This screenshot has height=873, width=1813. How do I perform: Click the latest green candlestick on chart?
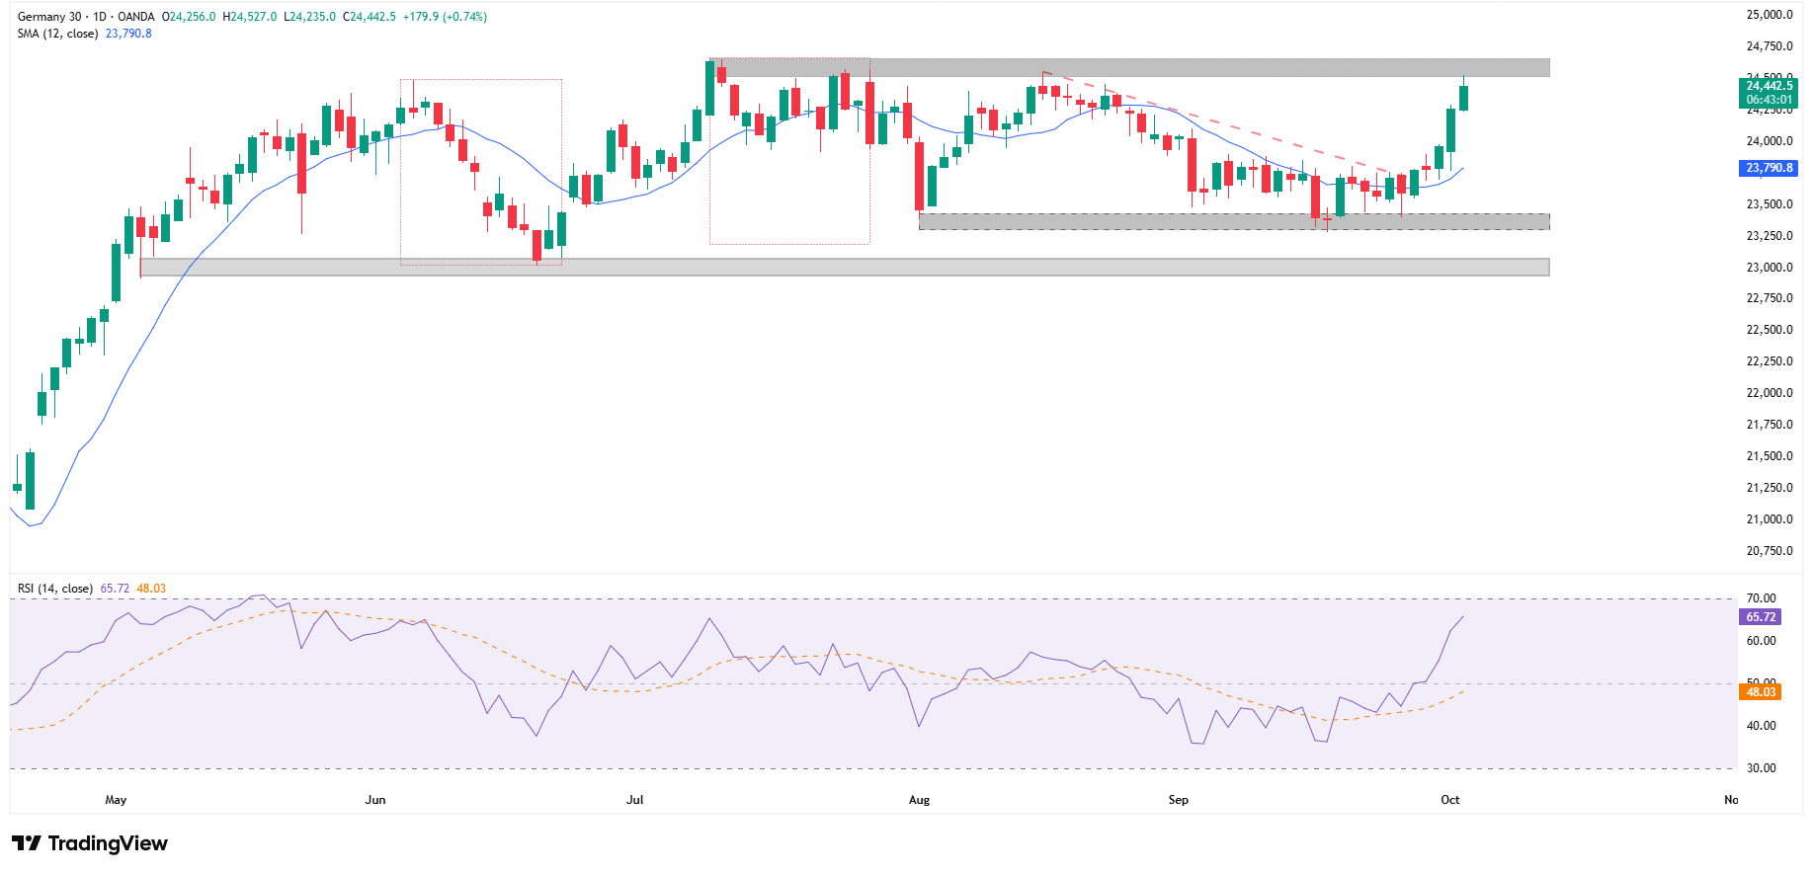[x=1463, y=98]
